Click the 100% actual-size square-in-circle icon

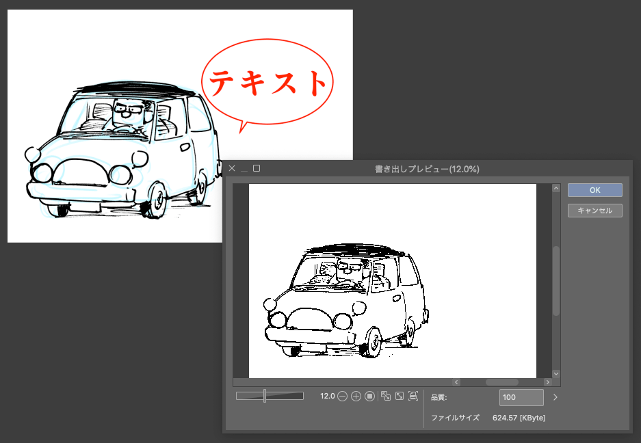(x=369, y=396)
